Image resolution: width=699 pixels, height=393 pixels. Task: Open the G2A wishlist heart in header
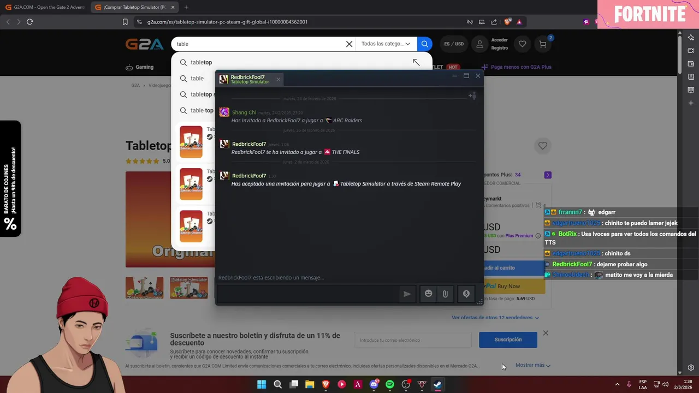[523, 44]
